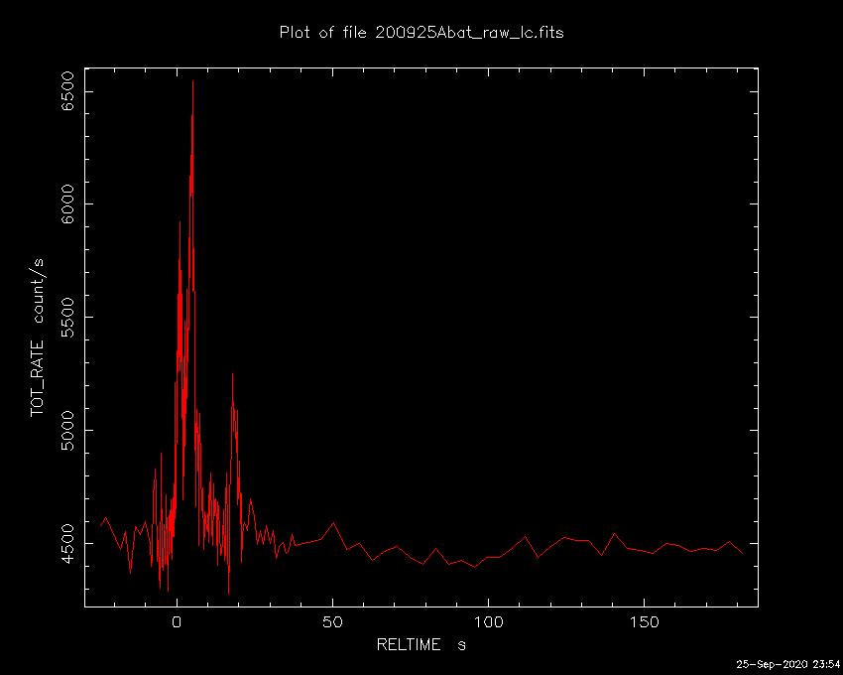Click the X-axis tick label '100'
843x675 pixels.
(488, 622)
